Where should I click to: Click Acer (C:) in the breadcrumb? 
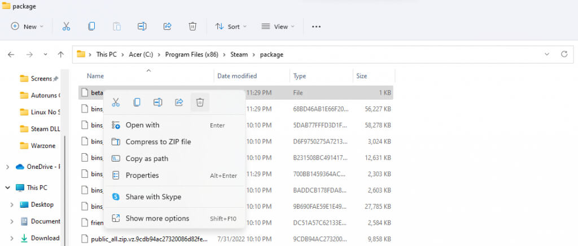click(x=141, y=55)
